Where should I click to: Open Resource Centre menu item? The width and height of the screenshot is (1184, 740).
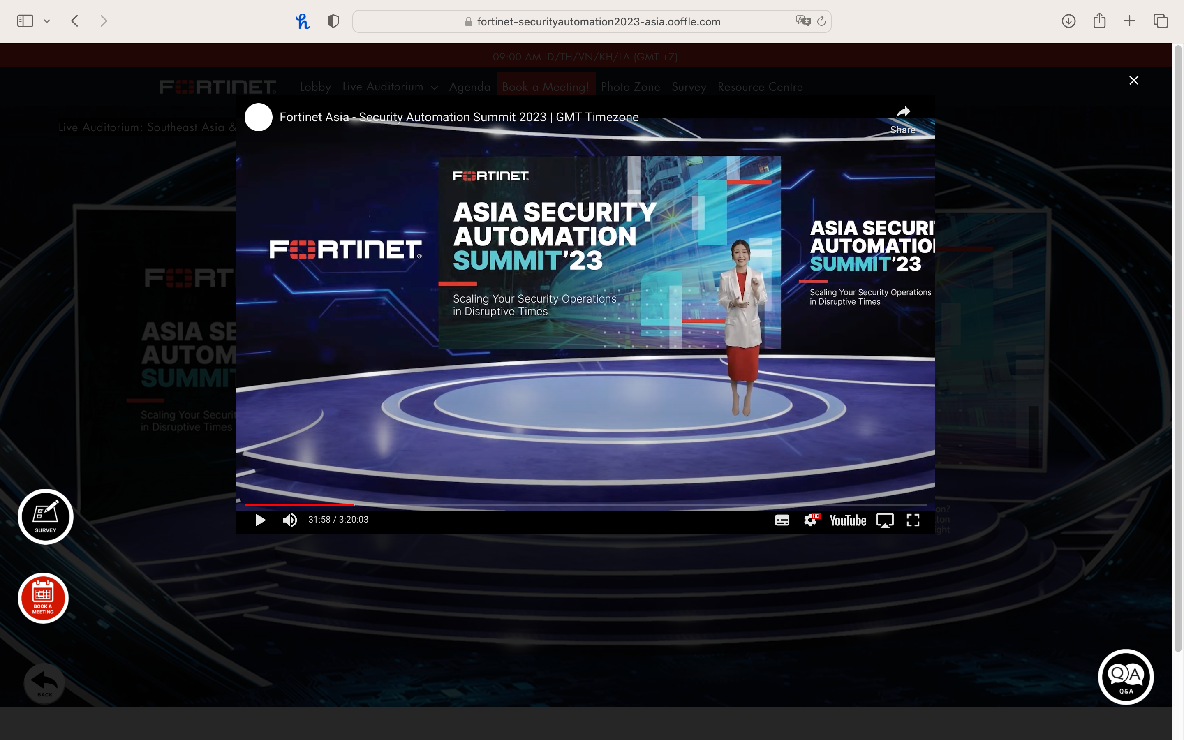(760, 87)
